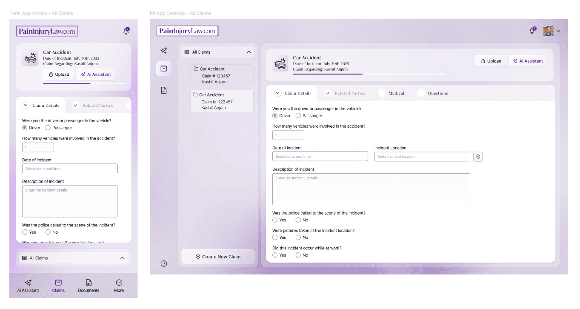Choose Yes for incident occurred at work

[275, 255]
